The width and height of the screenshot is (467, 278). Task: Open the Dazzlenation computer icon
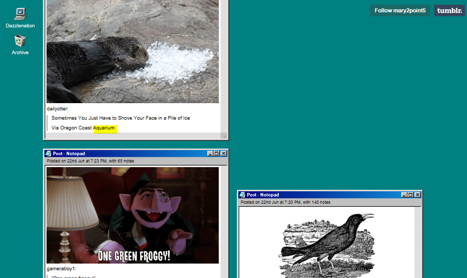pyautogui.click(x=20, y=14)
